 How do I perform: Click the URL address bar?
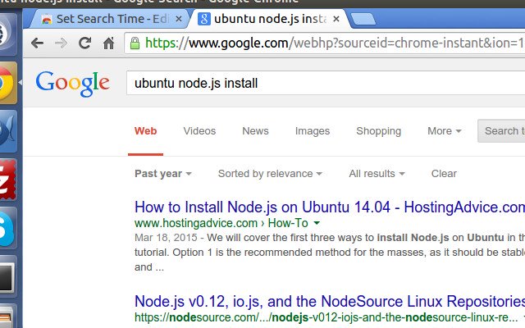324,43
